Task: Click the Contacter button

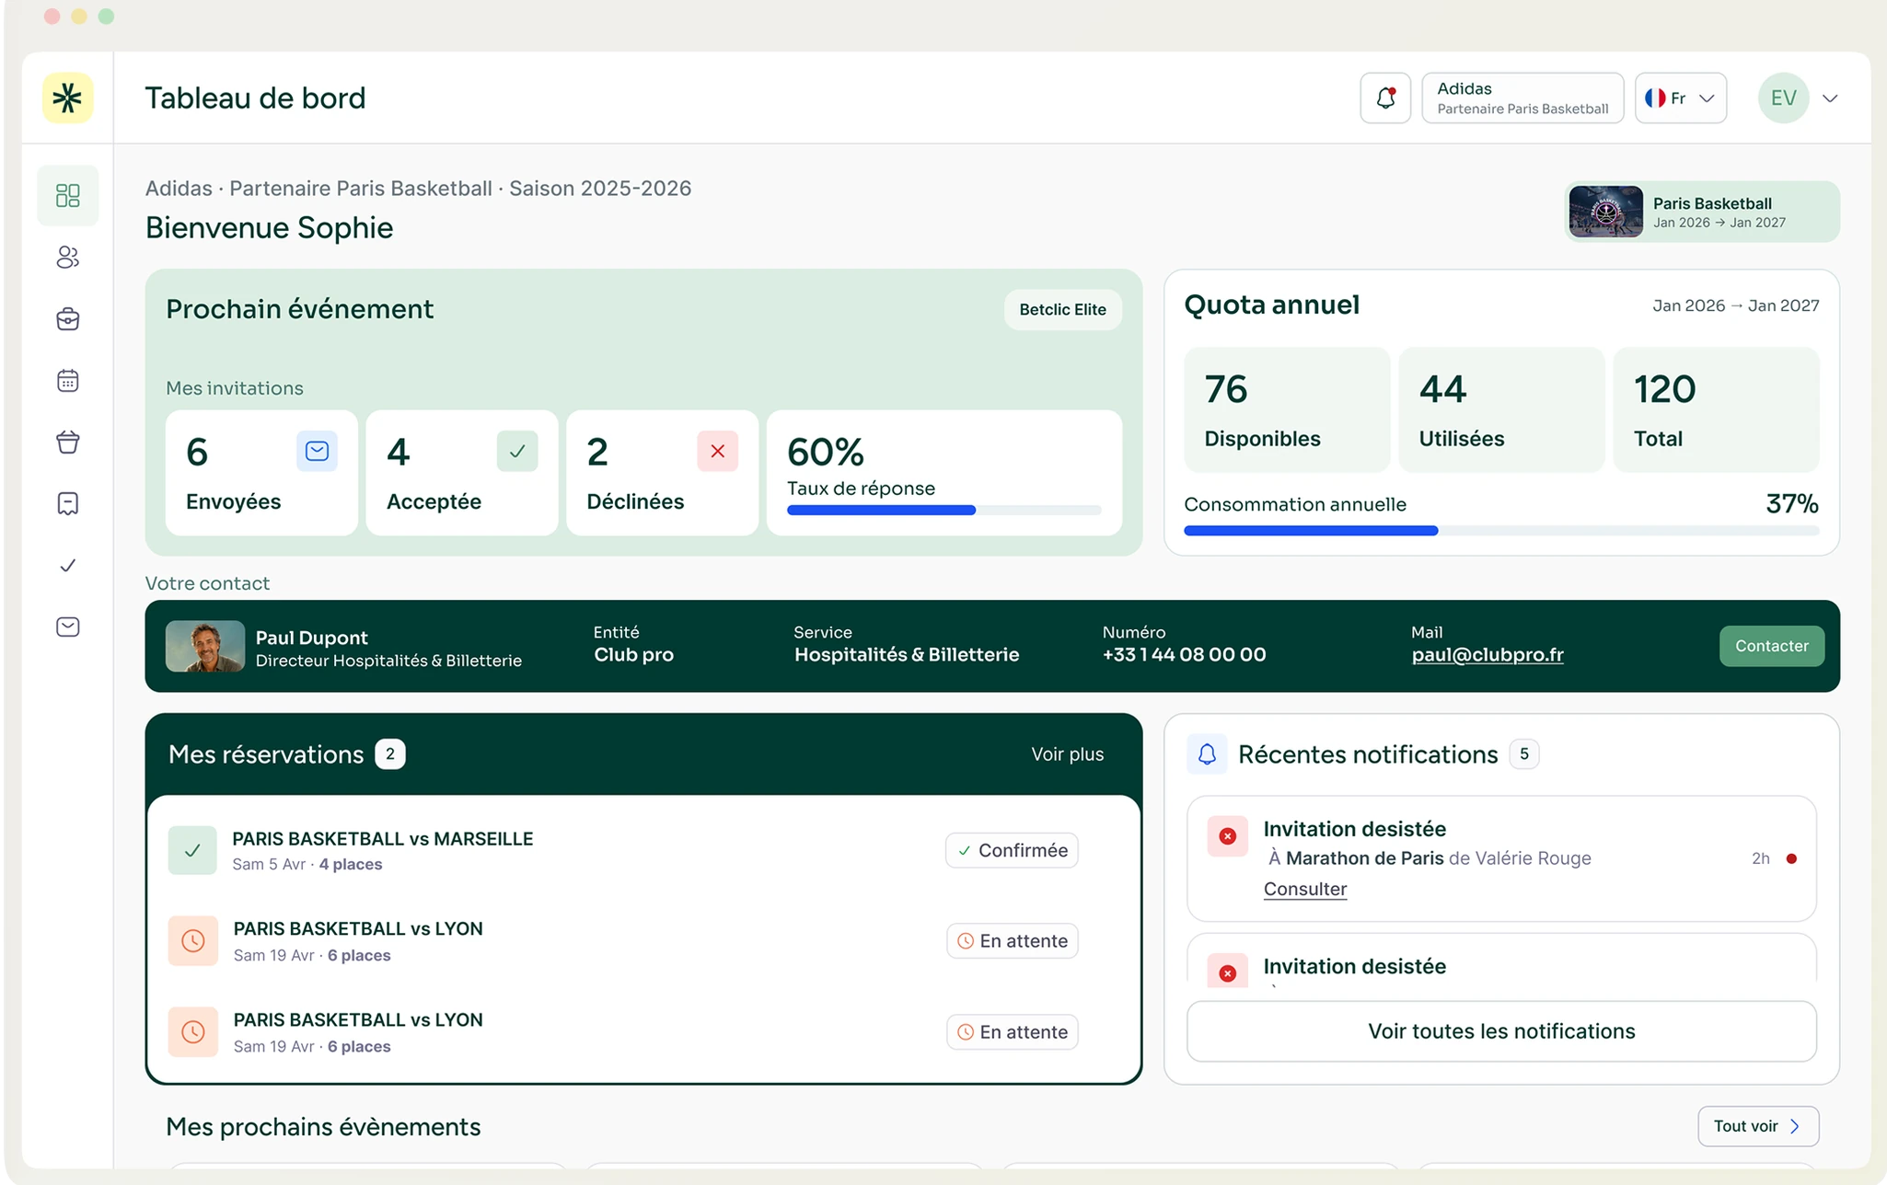Action: [1772, 646]
